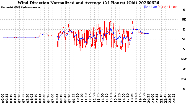The width and height of the screenshot is (191, 104).
Task: Click the 14:00 time label
Action: tap(103, 98)
